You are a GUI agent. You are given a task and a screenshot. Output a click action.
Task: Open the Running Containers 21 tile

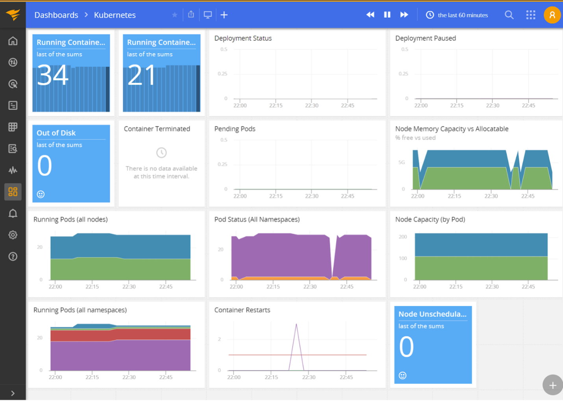click(161, 73)
